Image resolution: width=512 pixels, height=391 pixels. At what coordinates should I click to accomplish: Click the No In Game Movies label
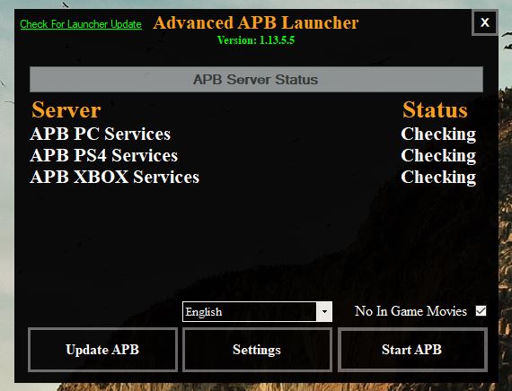click(x=410, y=311)
